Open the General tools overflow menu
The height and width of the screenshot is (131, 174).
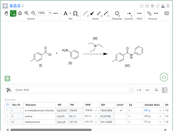coord(56,13)
